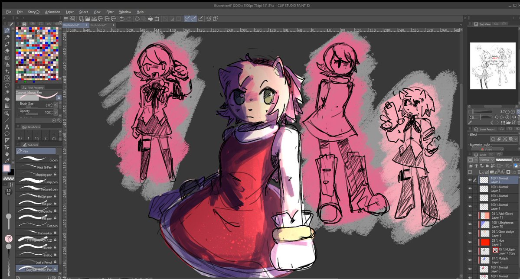Choose the Gradient tool
This screenshot has width=520, height=279.
7,106
